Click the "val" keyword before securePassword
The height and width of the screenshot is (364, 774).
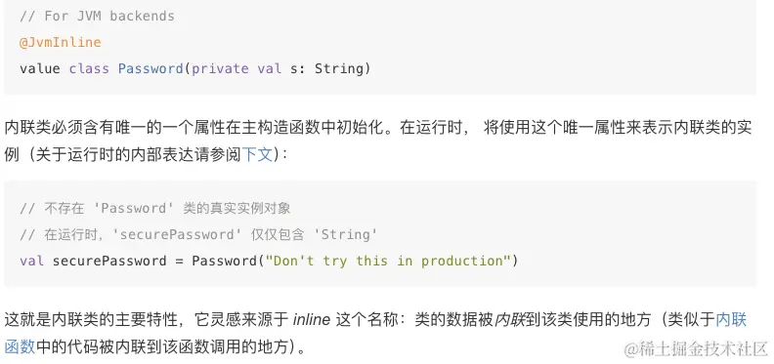tap(31, 261)
